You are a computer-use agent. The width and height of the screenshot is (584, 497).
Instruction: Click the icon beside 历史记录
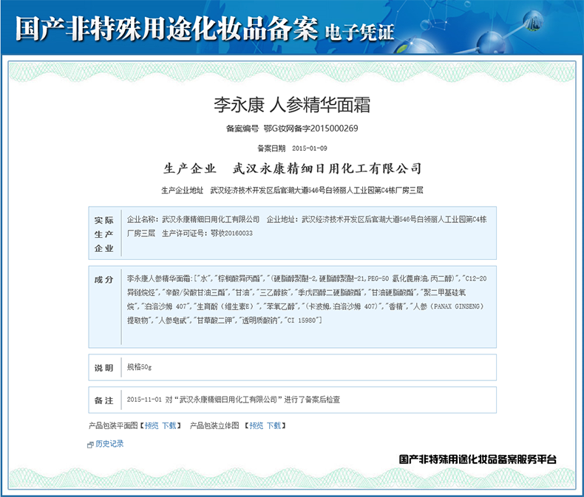[x=90, y=445]
